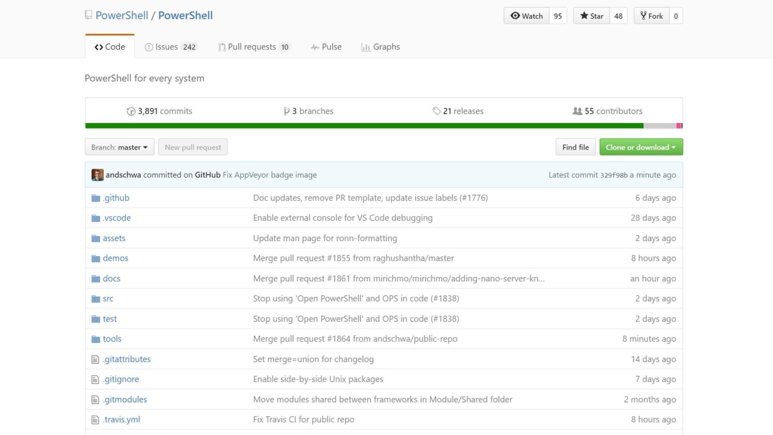The image size is (773, 435).
Task: Star the PowerShell repository
Action: point(592,16)
